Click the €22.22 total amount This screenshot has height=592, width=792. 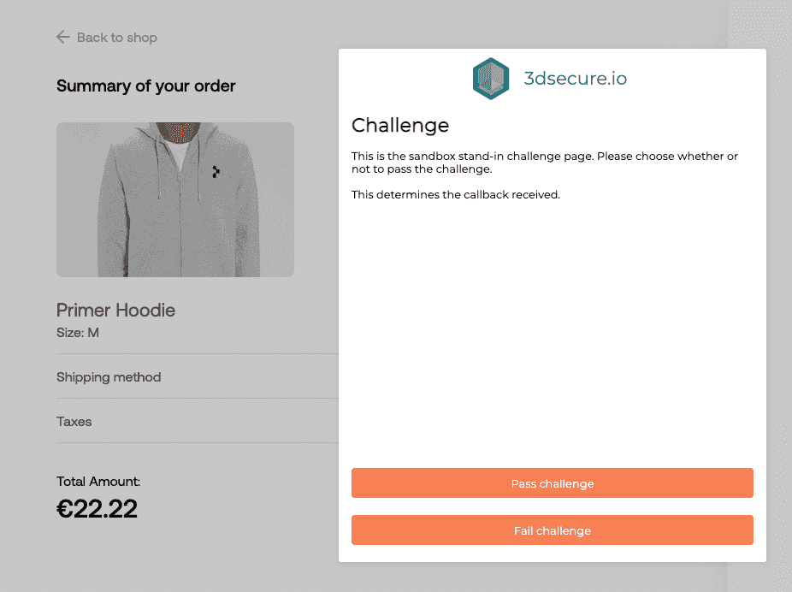click(x=97, y=509)
